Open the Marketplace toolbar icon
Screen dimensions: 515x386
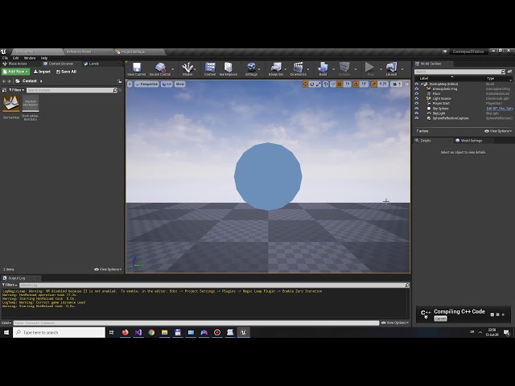[x=228, y=69]
